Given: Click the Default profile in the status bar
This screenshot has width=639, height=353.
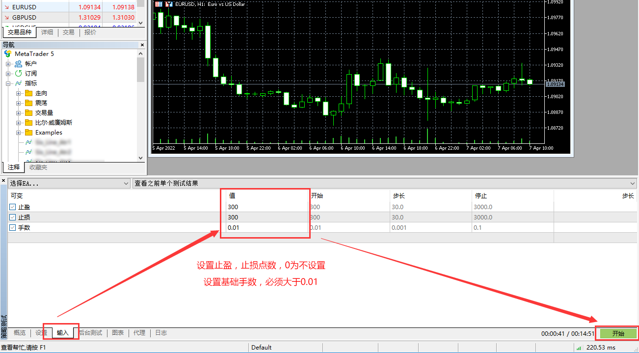Looking at the screenshot, I should tap(262, 347).
